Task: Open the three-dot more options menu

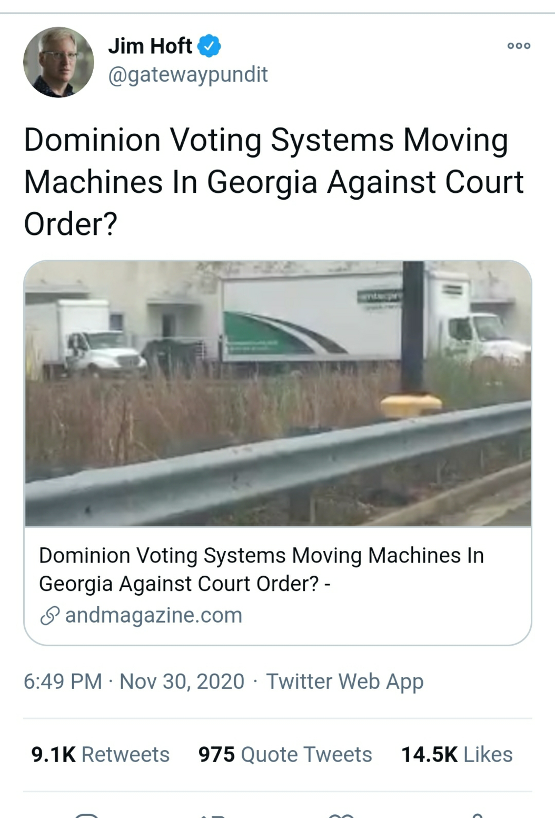Action: [x=519, y=46]
